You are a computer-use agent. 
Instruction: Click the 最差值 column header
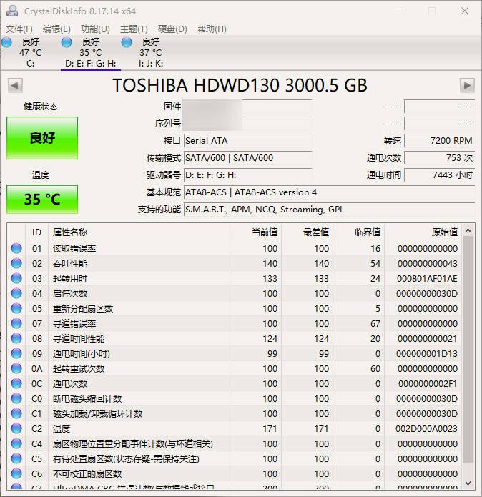tap(307, 232)
